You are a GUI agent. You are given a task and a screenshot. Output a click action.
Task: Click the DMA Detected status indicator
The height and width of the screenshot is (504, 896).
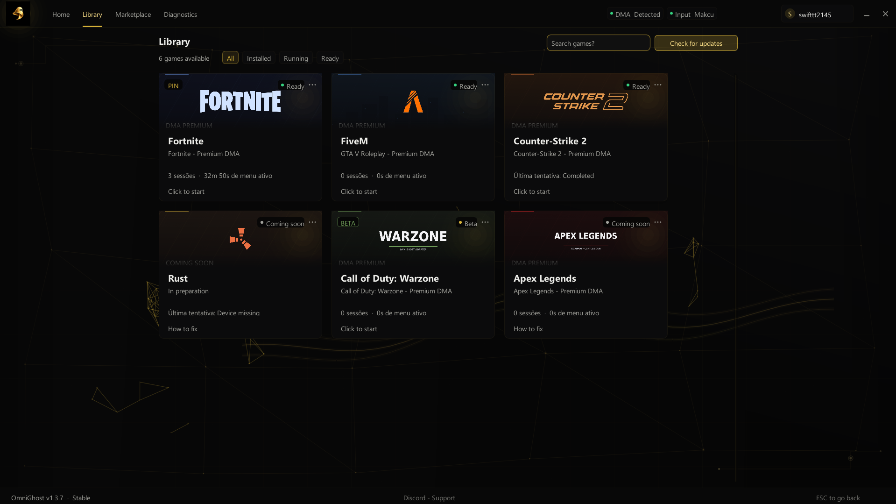[x=635, y=14]
